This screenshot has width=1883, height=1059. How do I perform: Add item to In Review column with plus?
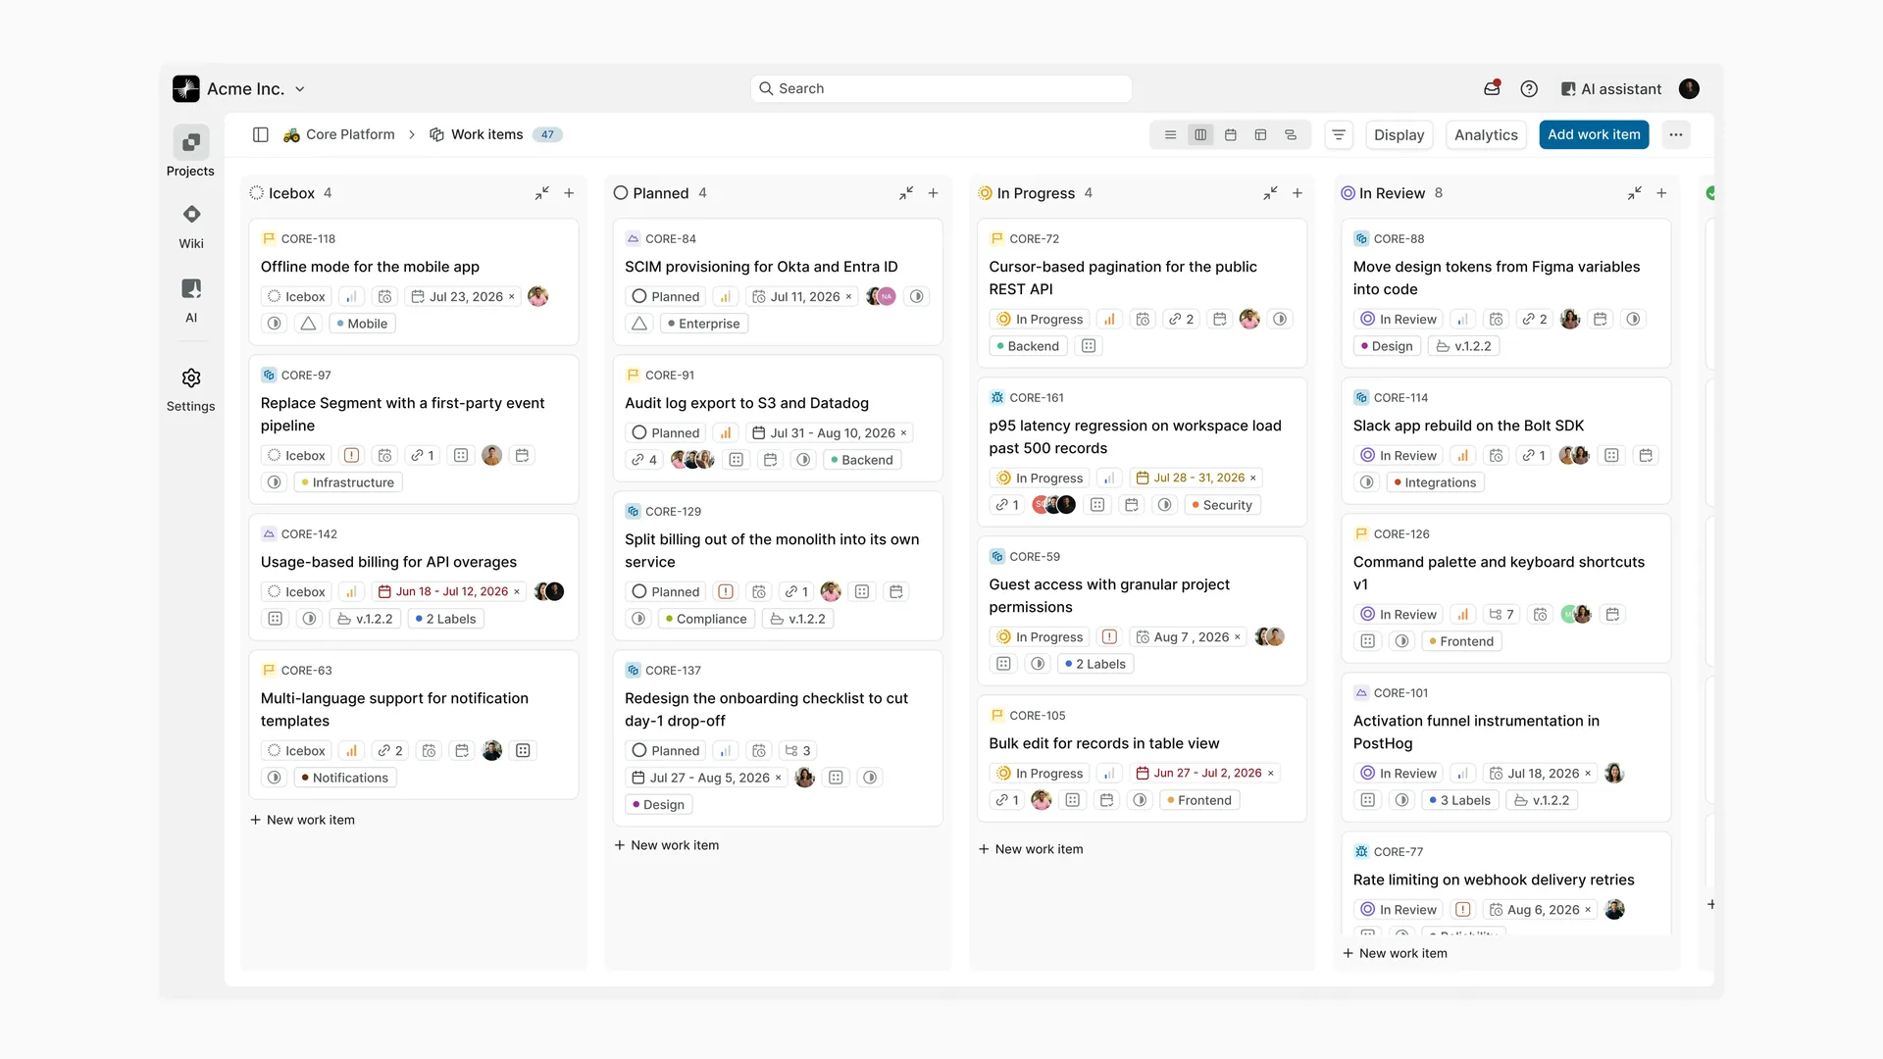coord(1661,193)
